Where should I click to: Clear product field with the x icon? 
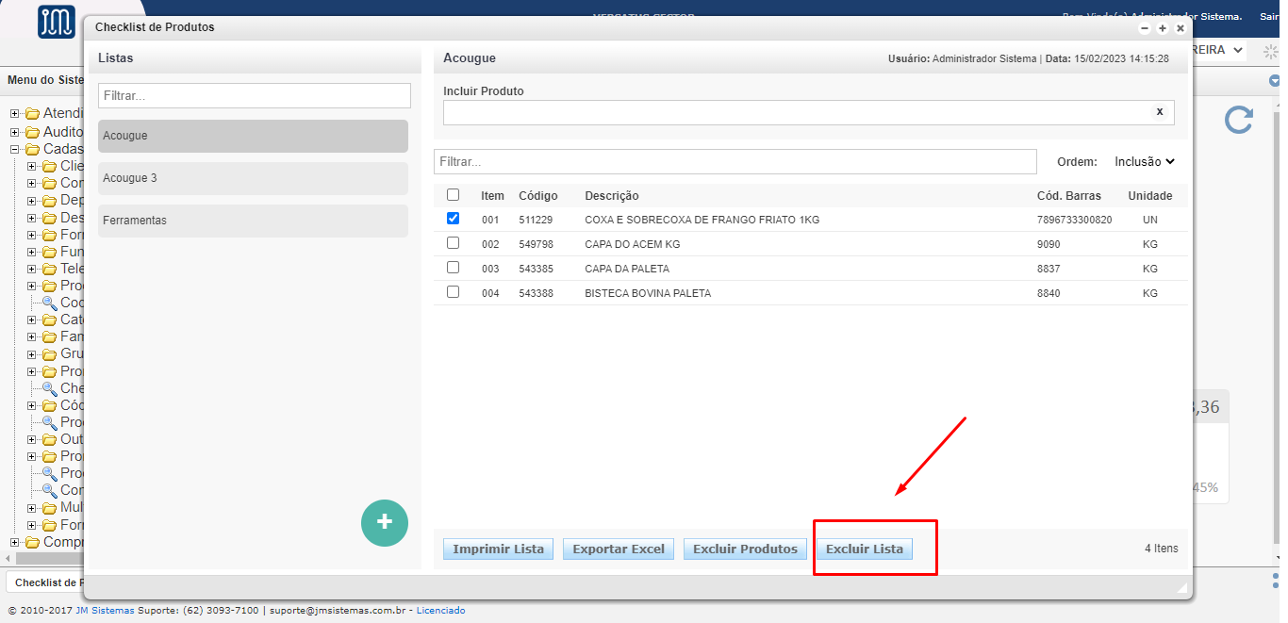[1159, 111]
